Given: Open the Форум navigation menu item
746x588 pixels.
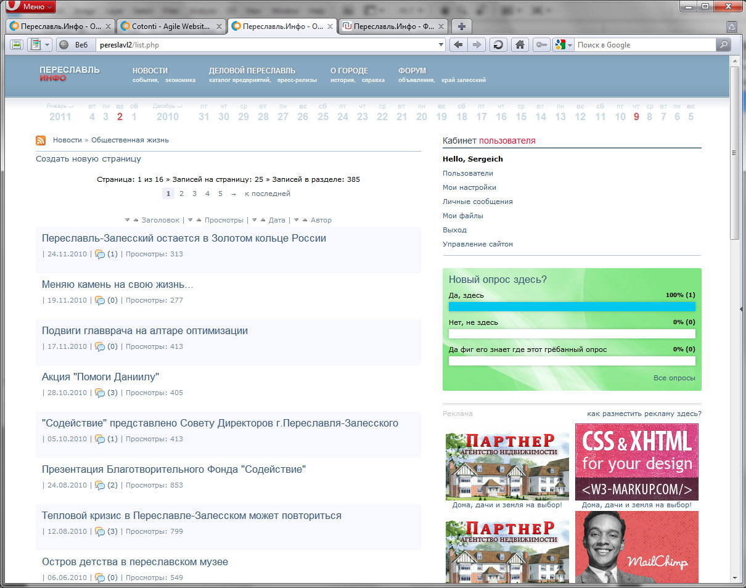Looking at the screenshot, I should coord(412,70).
